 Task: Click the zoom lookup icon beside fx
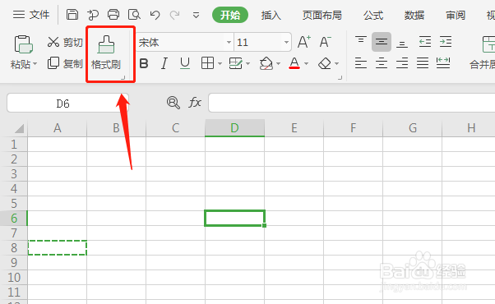point(173,103)
